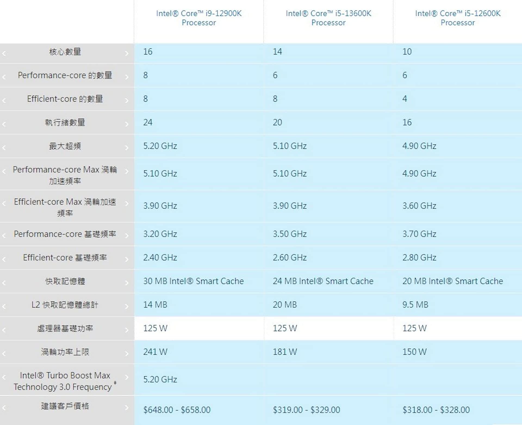Screen dimensions: 522x425
Task: Click left chevron on Turbo Boost Max 3.0 row
Action: click(4, 377)
